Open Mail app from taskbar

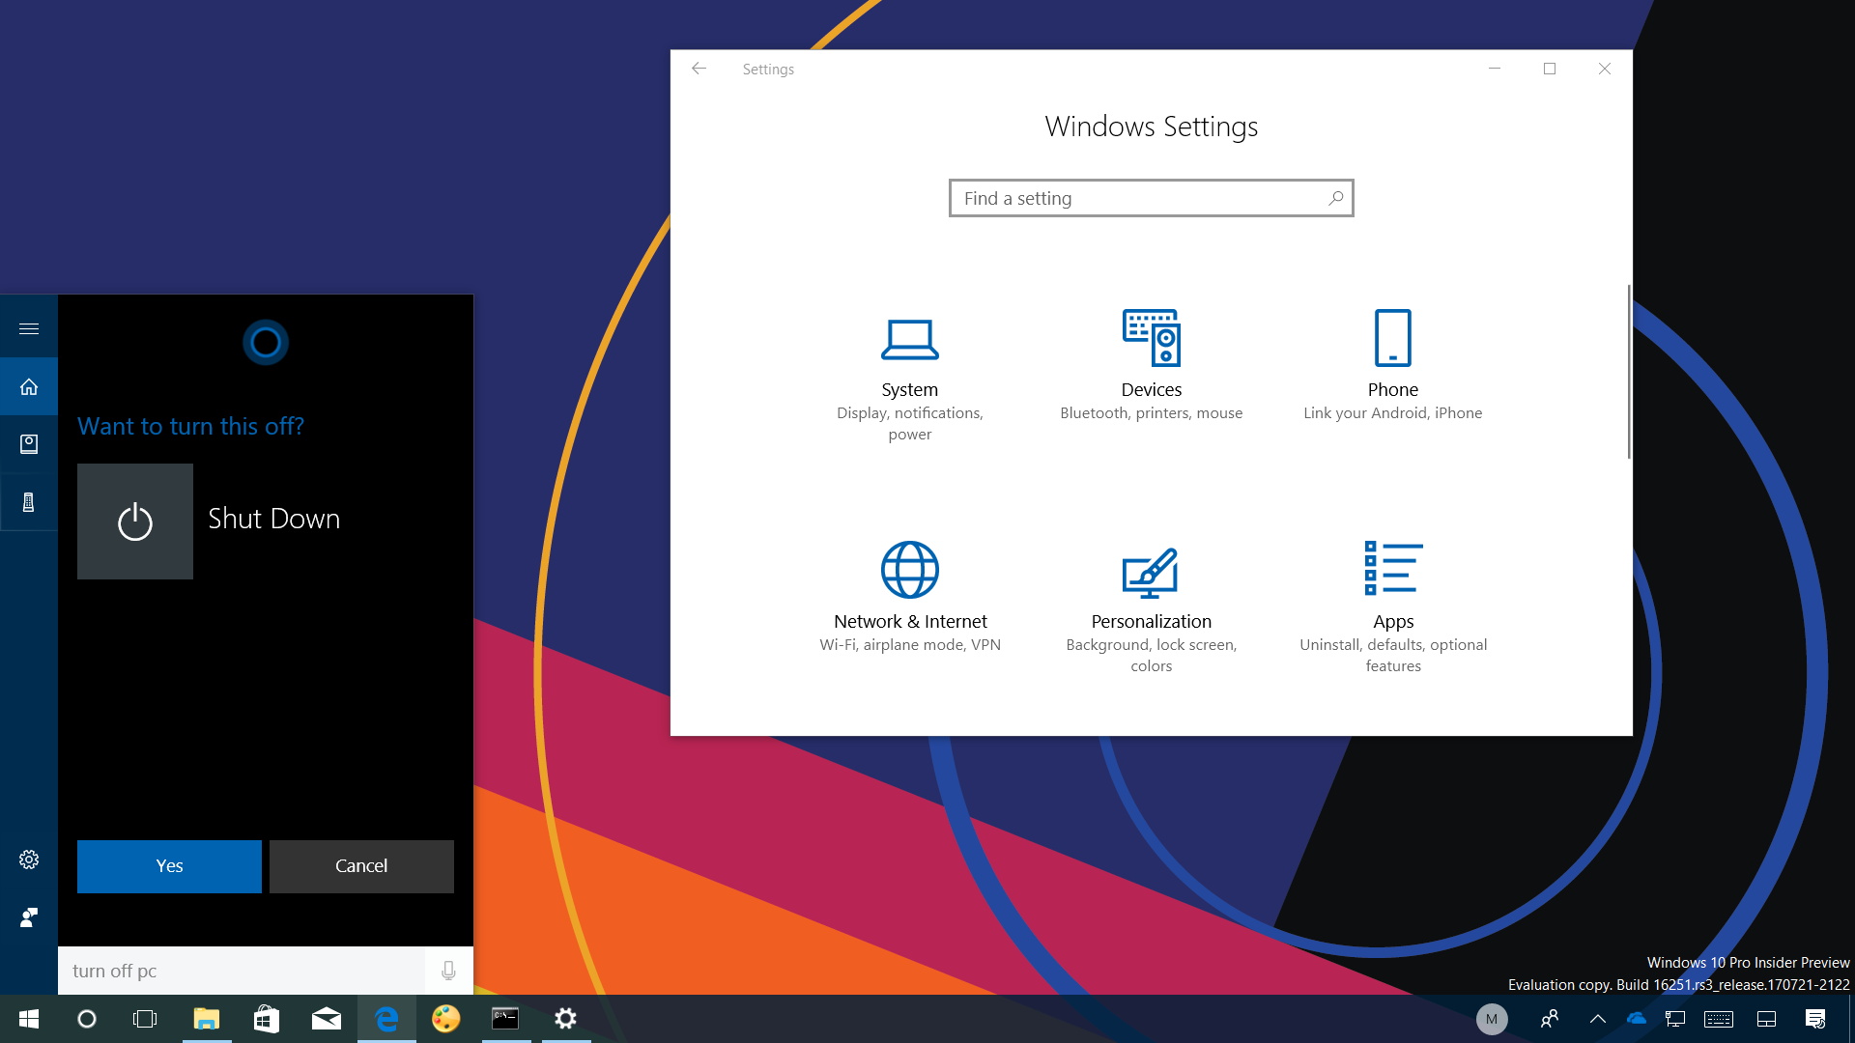[x=327, y=1019]
